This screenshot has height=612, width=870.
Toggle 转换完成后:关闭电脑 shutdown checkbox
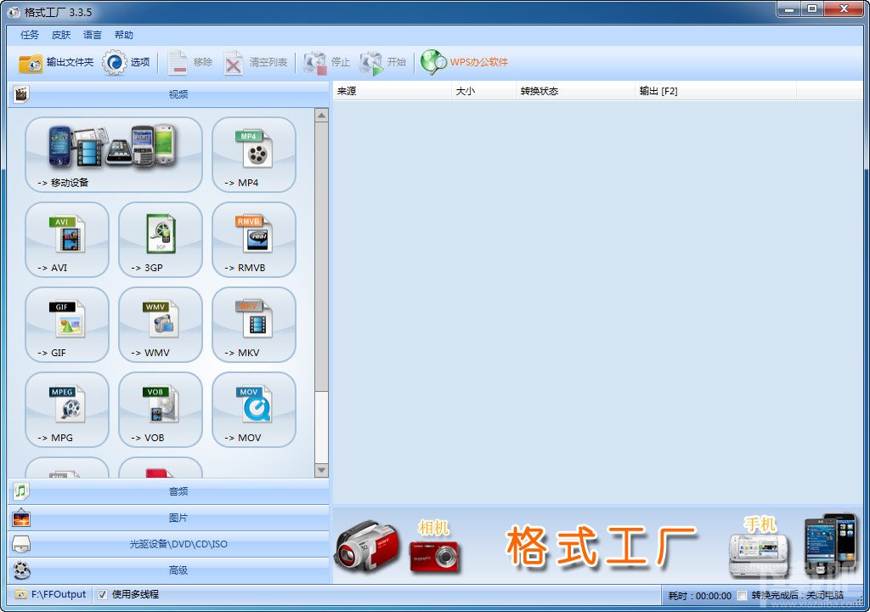742,596
